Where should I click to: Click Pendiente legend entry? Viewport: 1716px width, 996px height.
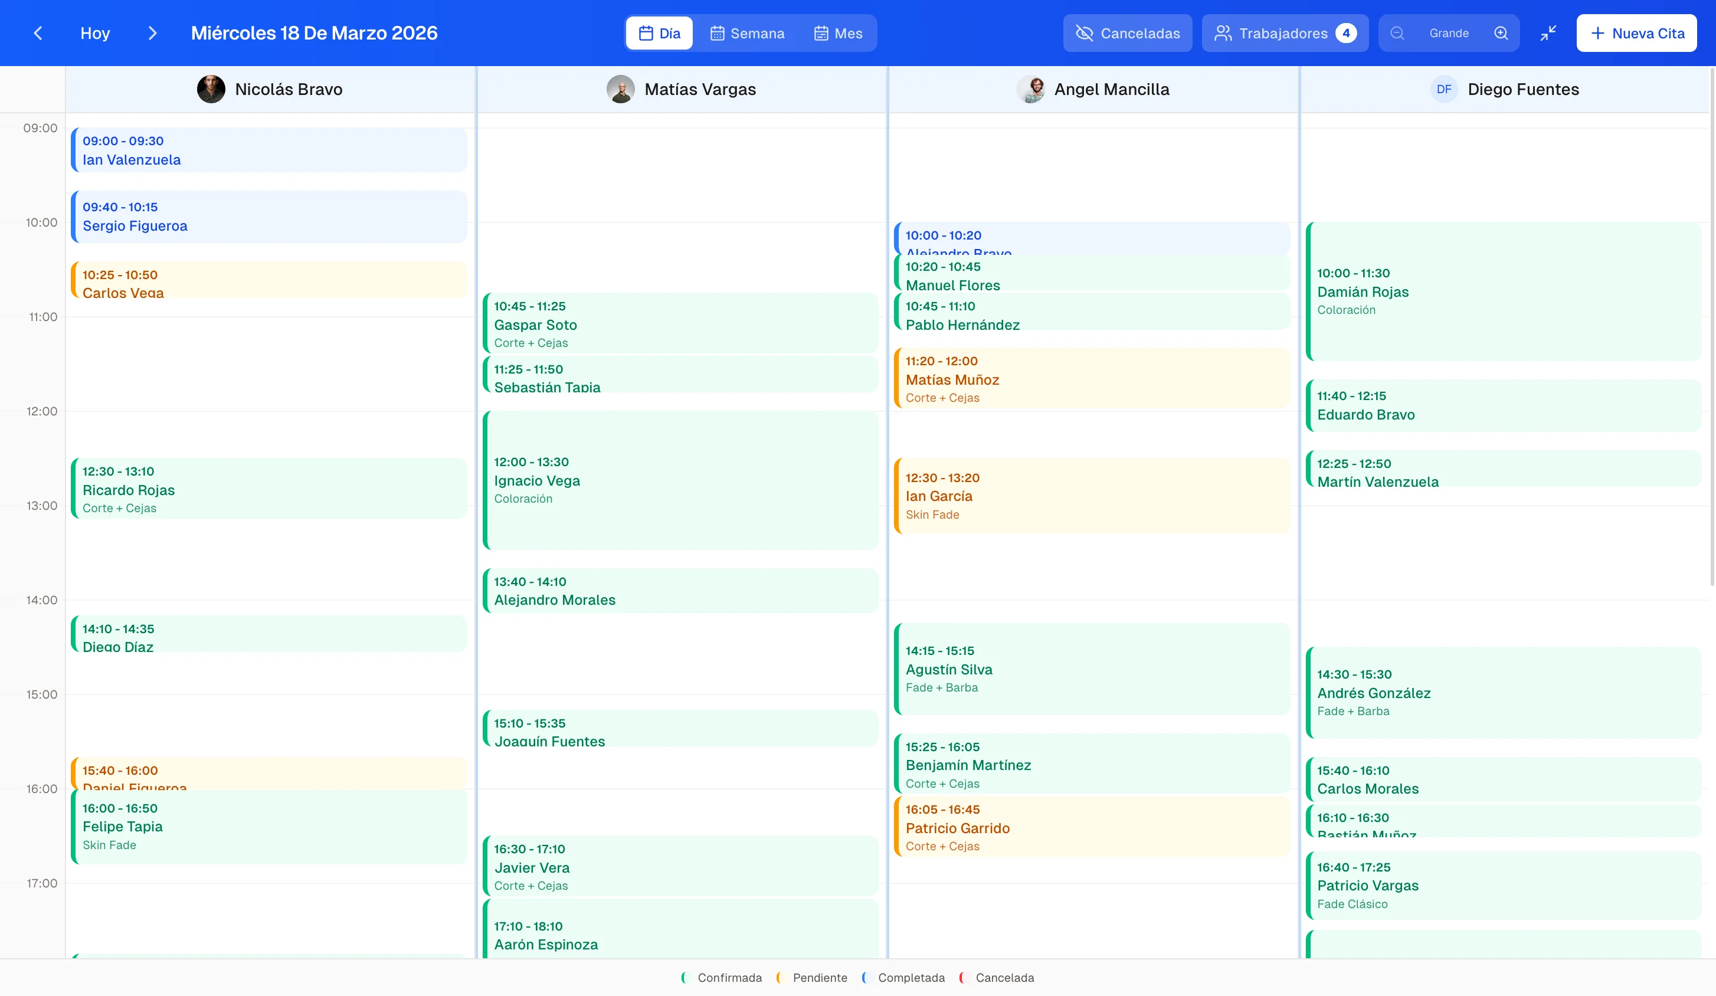812,978
